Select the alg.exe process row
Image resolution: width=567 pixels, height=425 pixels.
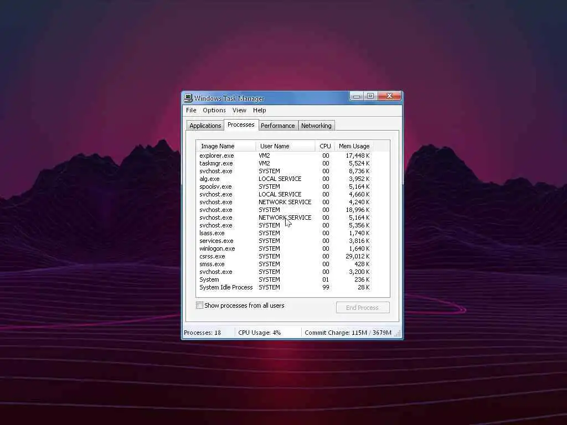(285, 179)
